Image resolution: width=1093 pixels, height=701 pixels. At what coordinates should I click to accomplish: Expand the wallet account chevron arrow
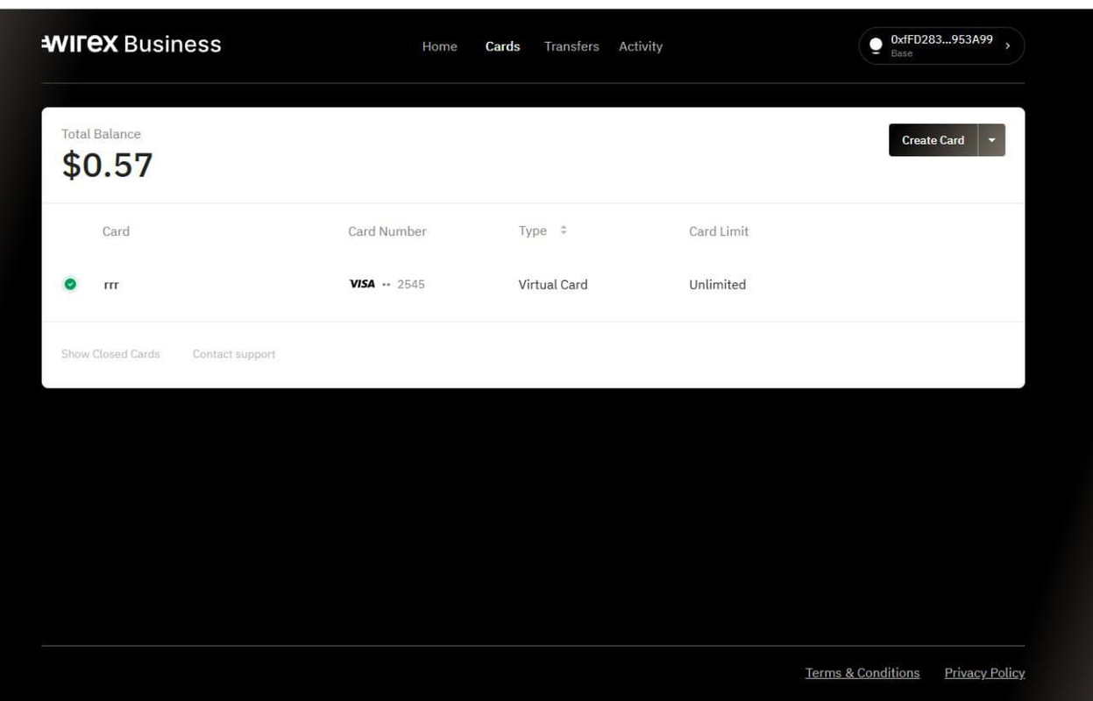tap(1007, 46)
